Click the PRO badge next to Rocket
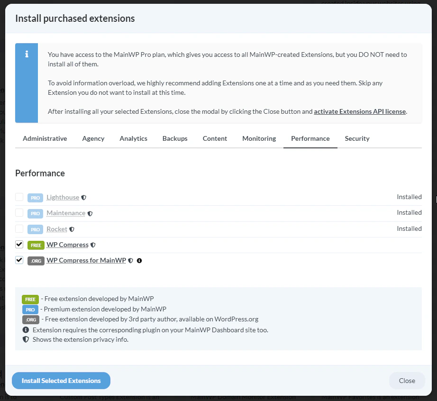The height and width of the screenshot is (401, 437). click(35, 229)
